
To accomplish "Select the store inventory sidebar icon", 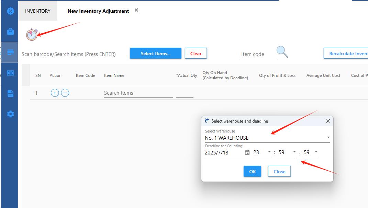I will pos(10,52).
